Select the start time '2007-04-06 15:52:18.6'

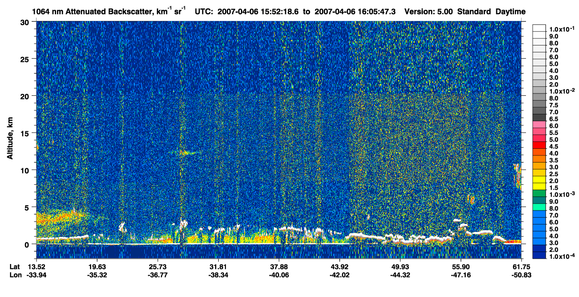pos(258,12)
